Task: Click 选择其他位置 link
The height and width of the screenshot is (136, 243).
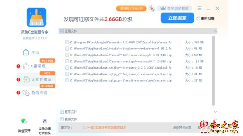Action: 182,127
